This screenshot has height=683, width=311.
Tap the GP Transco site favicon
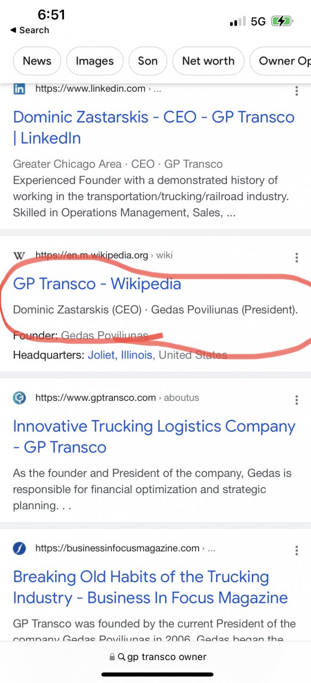coord(19,398)
